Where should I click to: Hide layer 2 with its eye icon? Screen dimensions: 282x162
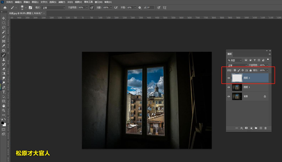point(229,78)
